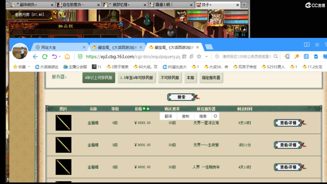The width and height of the screenshot is (327, 184).
Task: Open the browser hamburger menu
Action: click(x=317, y=45)
